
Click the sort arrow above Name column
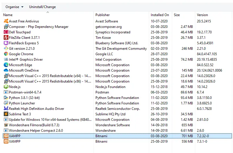(48, 12)
